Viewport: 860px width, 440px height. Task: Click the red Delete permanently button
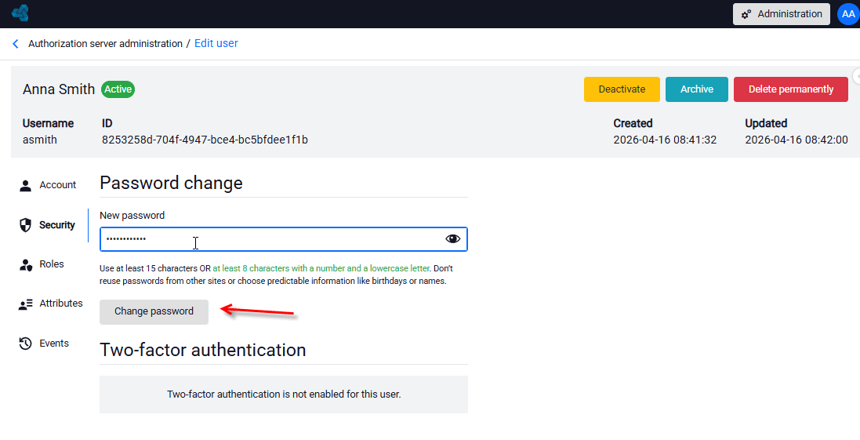[x=791, y=89]
